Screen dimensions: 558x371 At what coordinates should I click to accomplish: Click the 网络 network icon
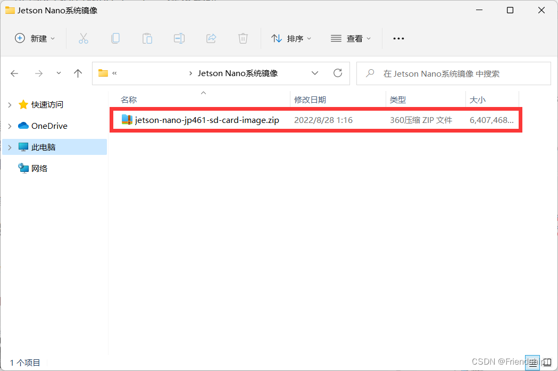click(x=23, y=168)
